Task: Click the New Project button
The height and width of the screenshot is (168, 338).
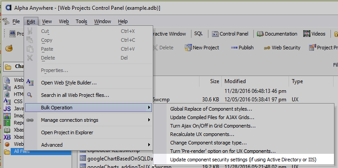Action: click(202, 48)
